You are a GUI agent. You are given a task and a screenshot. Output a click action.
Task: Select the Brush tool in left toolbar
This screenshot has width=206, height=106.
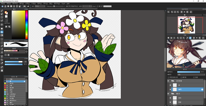click(x=2, y=11)
